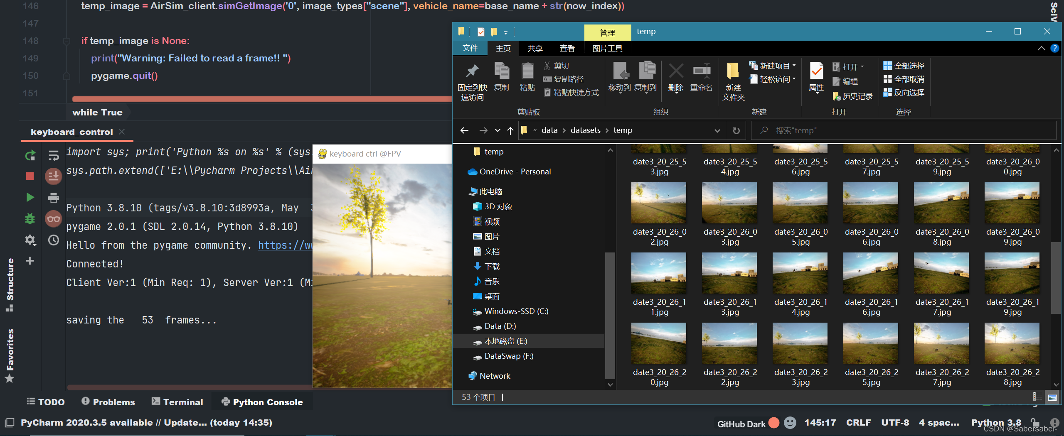Click Select all (全部选择)
The width and height of the screenshot is (1064, 436).
904,66
